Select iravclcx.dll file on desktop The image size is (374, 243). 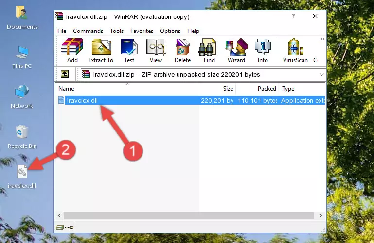coord(22,177)
